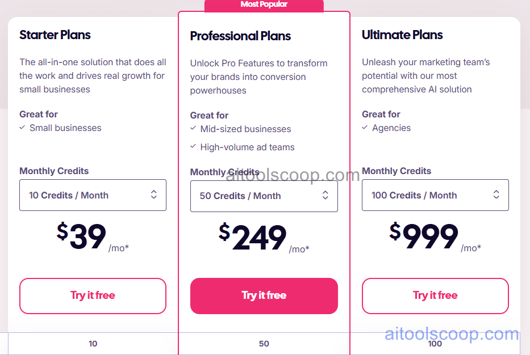Click the checkmark beside High-volume ad teams
This screenshot has height=355, width=530.
(x=193, y=147)
